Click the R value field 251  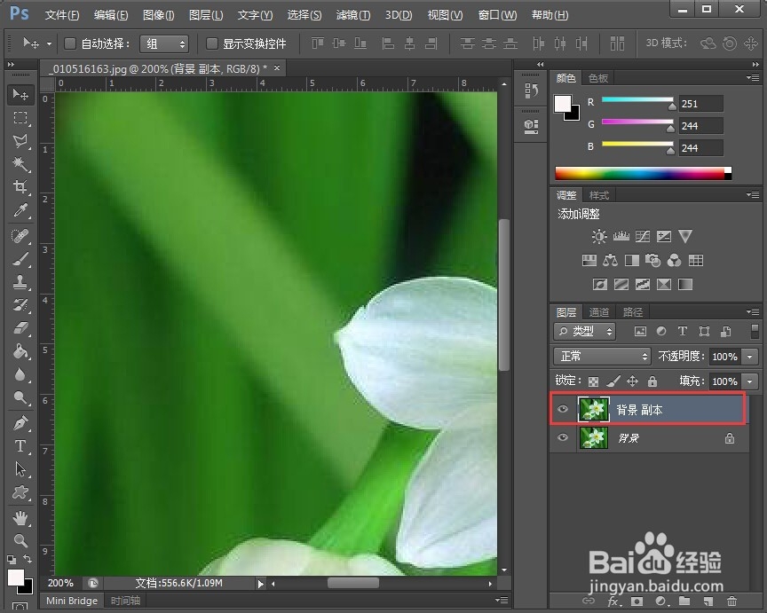pyautogui.click(x=700, y=104)
